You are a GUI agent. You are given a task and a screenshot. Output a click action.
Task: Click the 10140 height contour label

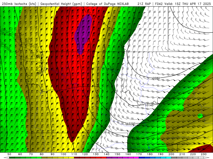pos(149,105)
